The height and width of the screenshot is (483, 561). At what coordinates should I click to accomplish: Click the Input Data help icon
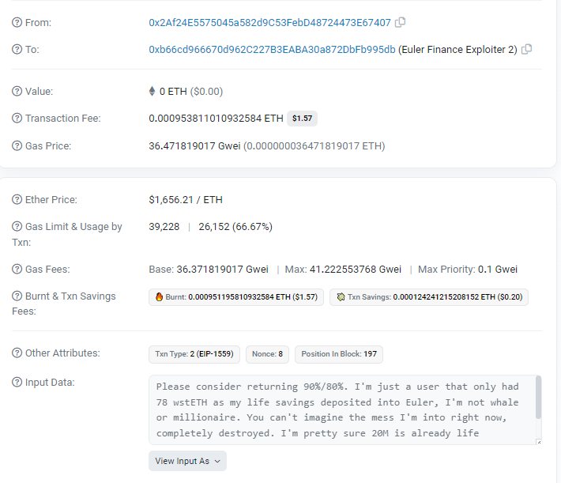point(17,382)
